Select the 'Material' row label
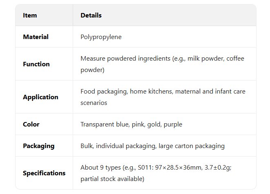The height and width of the screenshot is (194, 270). pyautogui.click(x=36, y=37)
